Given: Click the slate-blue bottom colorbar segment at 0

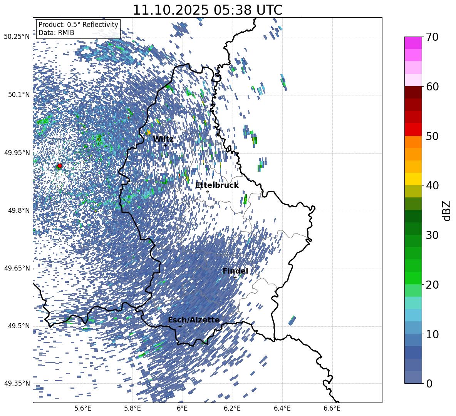Looking at the screenshot, I should [413, 377].
